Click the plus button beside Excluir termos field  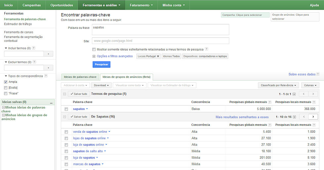click(x=48, y=68)
